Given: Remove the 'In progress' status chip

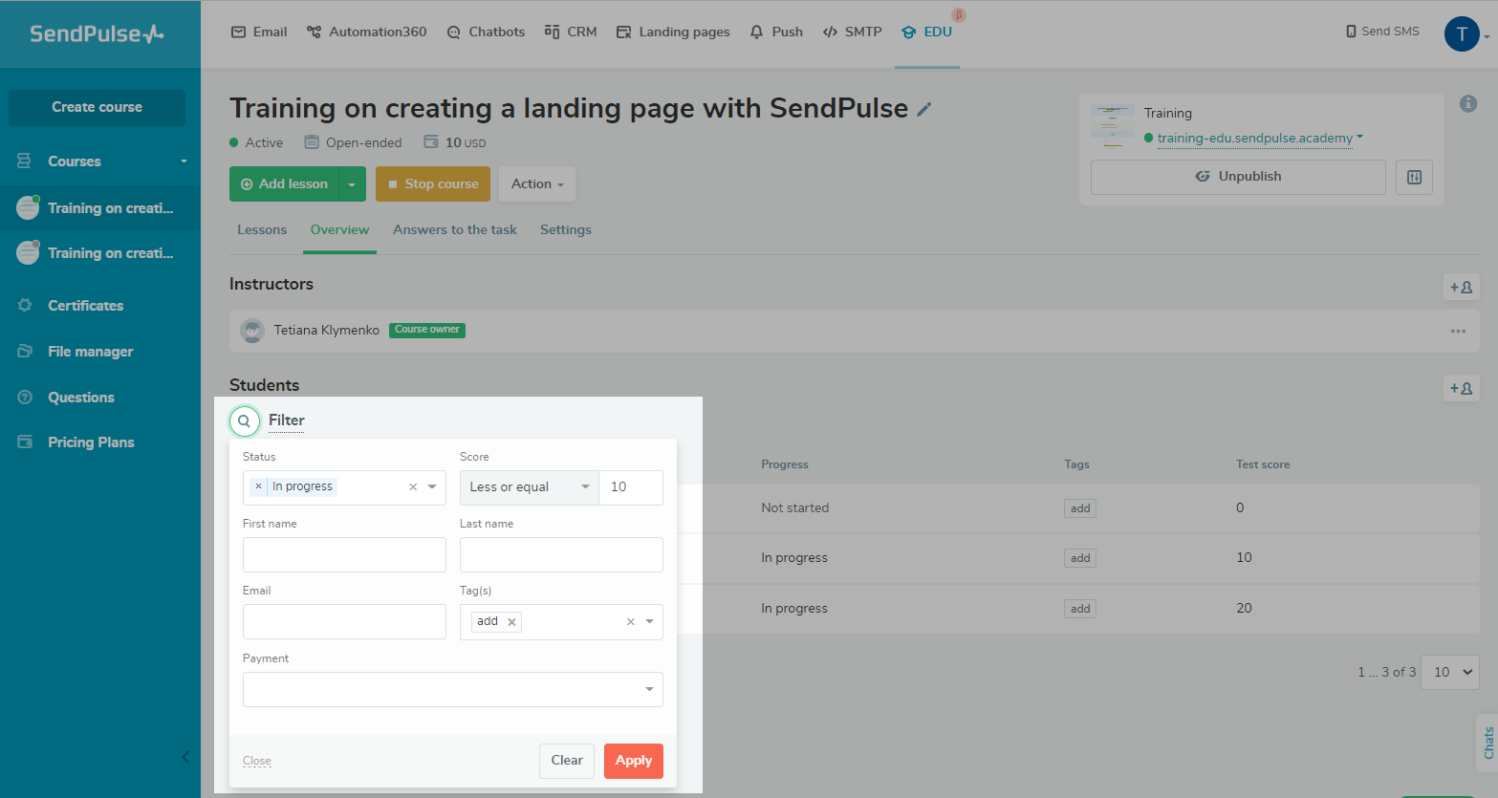Looking at the screenshot, I should 258,486.
